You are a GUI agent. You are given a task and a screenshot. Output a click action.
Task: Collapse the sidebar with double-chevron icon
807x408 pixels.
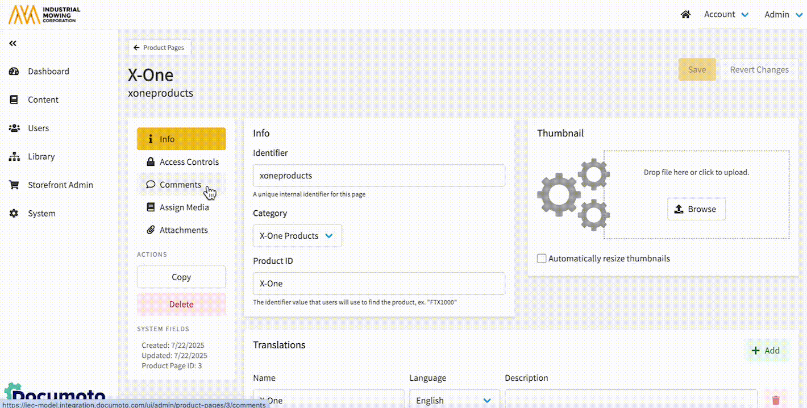pyautogui.click(x=13, y=43)
